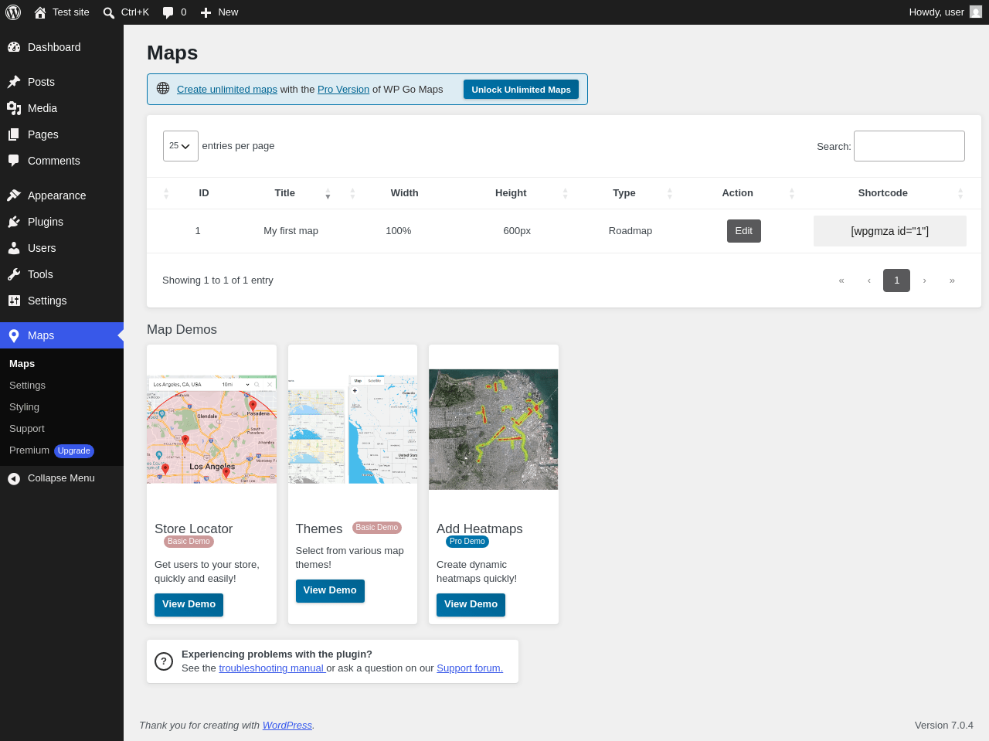Click the Users person icon

[14, 248]
